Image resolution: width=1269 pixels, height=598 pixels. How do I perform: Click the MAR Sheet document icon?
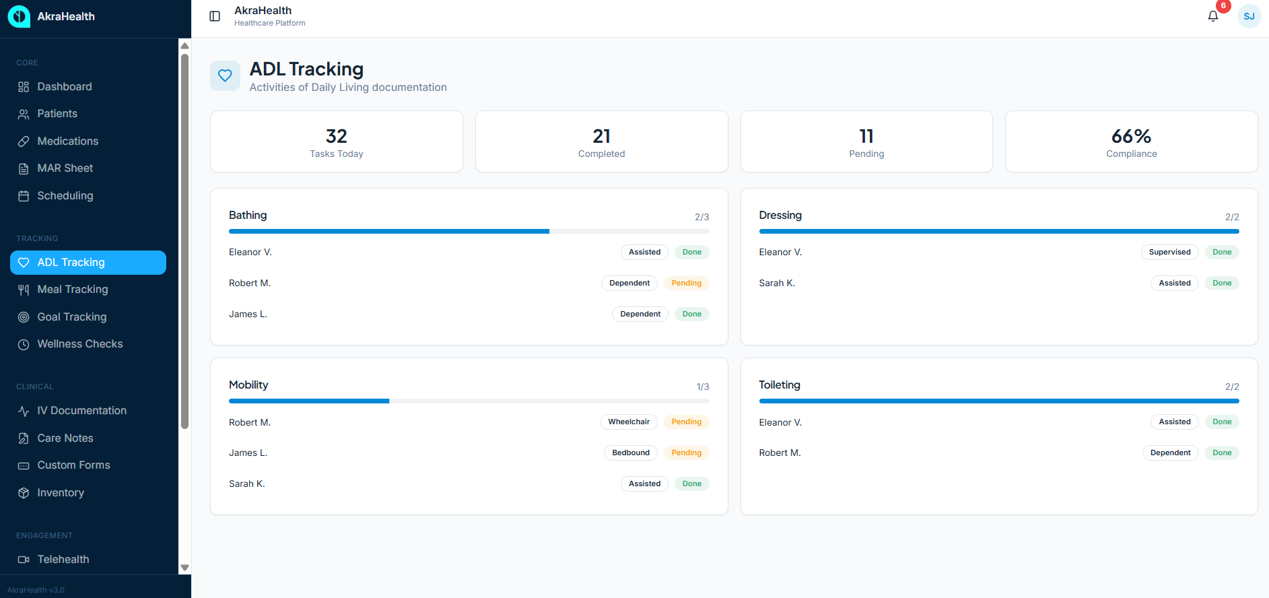pyautogui.click(x=24, y=168)
